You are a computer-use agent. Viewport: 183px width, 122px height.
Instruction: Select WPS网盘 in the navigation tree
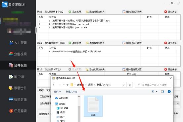(x=62, y=98)
